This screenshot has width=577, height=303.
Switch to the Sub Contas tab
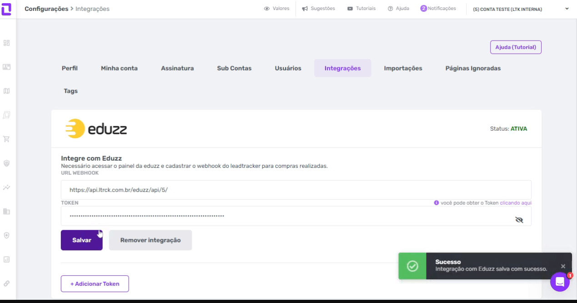pos(234,68)
